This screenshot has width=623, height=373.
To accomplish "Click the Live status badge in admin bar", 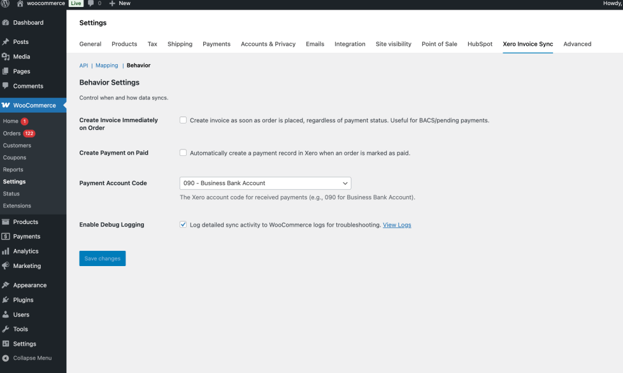I will [x=76, y=3].
